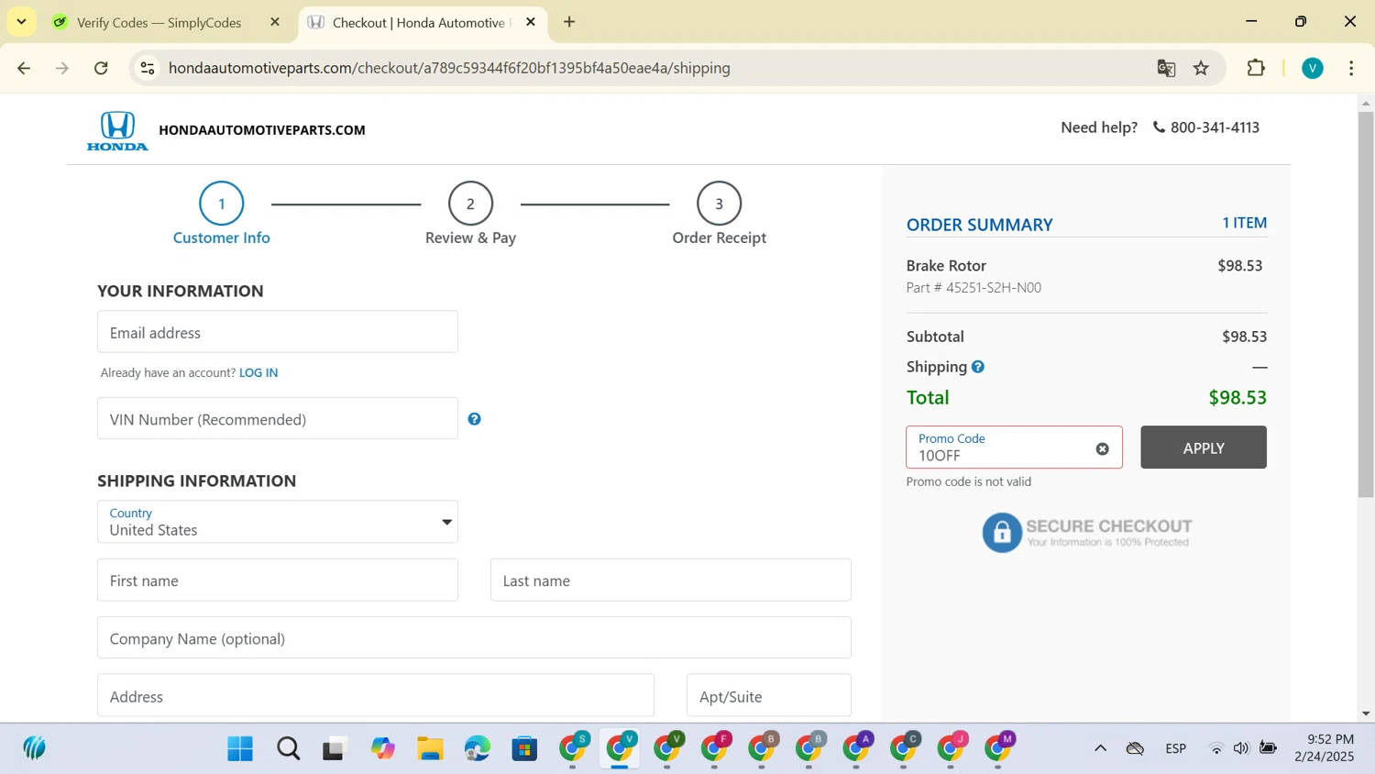Open the Chrome three-dot menu
The image size is (1375, 774).
pos(1351,68)
